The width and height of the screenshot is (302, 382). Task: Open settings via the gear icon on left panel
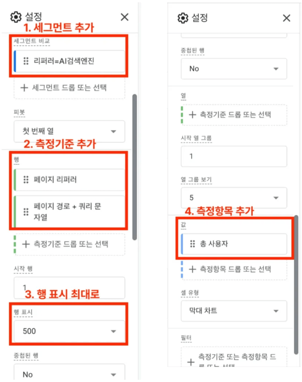point(15,17)
